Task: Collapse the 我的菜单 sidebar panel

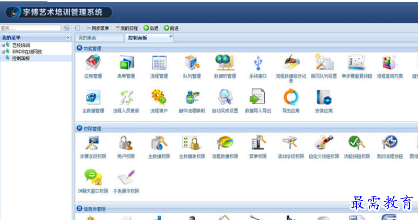Action: 68,37
